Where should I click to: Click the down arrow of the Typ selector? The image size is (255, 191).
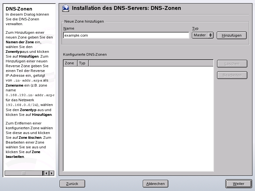click(x=210, y=37)
